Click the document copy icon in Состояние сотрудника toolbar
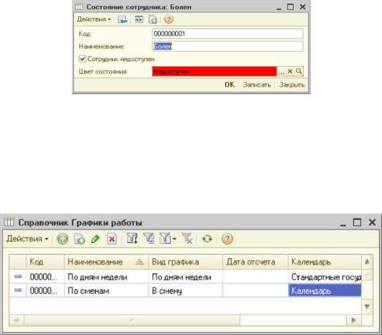The height and width of the screenshot is (335, 382). [153, 19]
